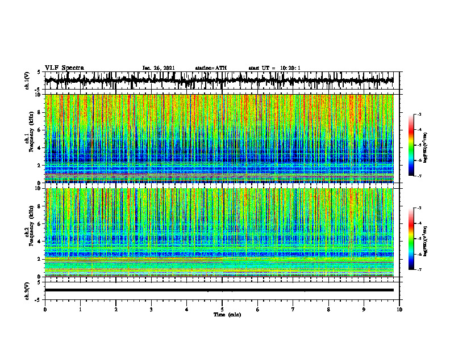The height and width of the screenshot is (347, 450).
Task: Click time axis tick label 4
Action: tap(187, 310)
